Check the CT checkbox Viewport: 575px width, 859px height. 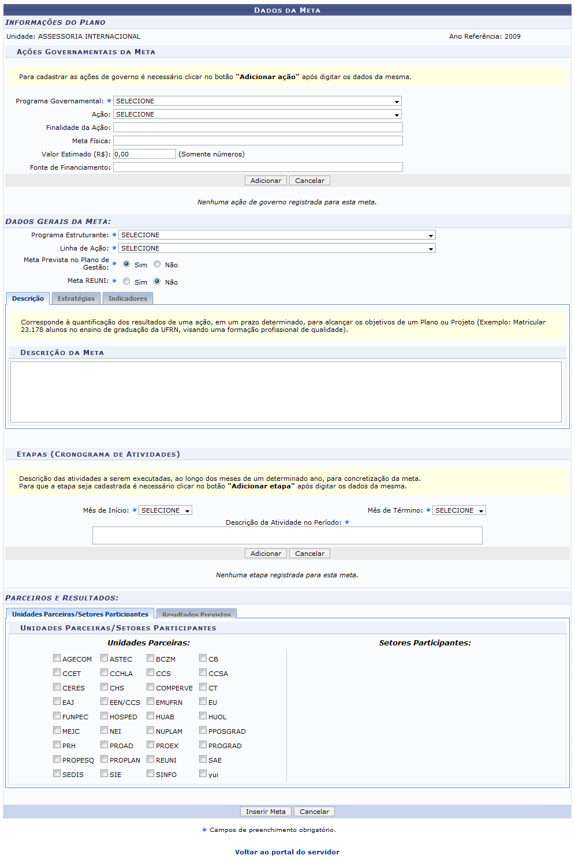point(203,686)
